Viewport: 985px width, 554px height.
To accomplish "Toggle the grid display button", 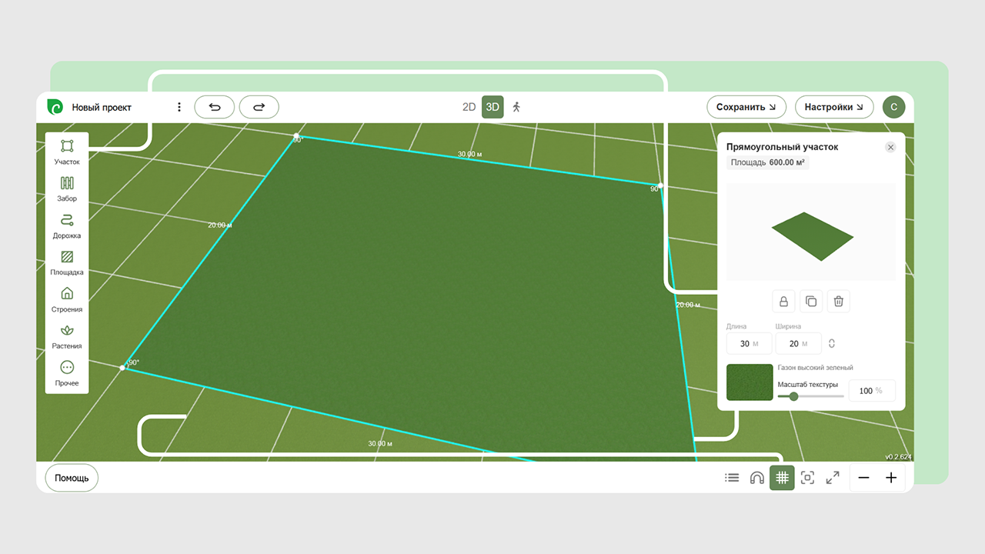I will [x=783, y=478].
